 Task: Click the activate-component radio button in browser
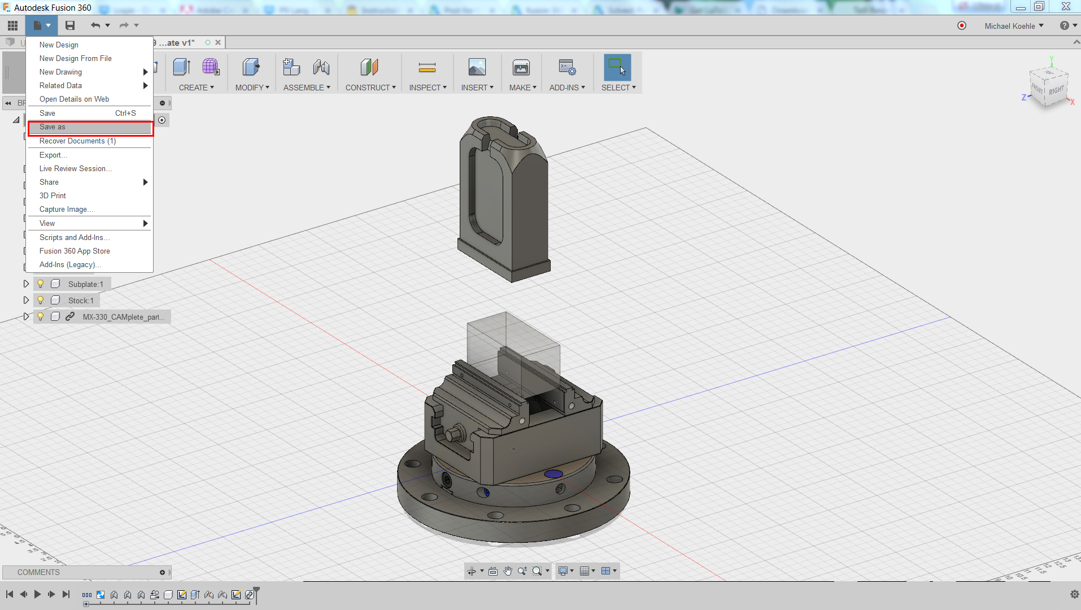pos(162,120)
